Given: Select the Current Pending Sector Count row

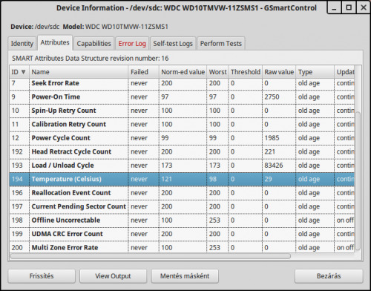Looking at the screenshot, I should point(182,206).
